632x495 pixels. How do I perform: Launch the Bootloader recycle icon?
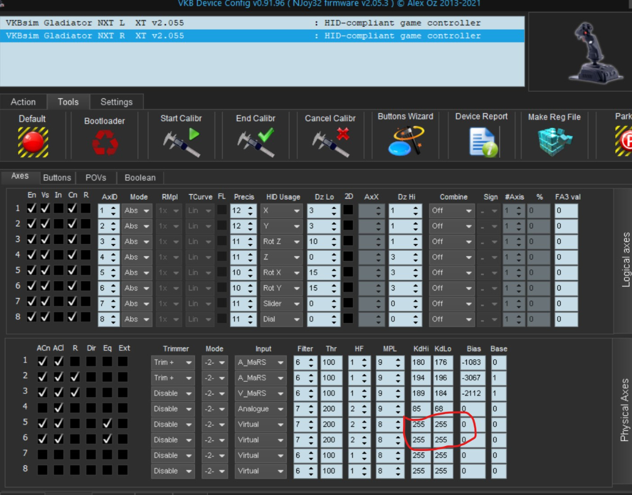(x=105, y=142)
